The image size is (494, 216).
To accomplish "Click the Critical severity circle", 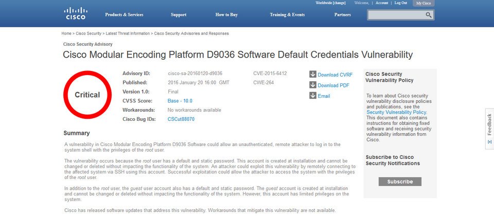I will 87,95.
